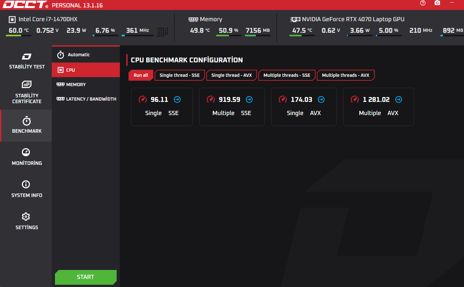Select the Memory benchmark option
The height and width of the screenshot is (287, 464).
coord(86,85)
